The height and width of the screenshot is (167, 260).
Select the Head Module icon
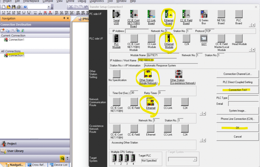(x=239, y=39)
